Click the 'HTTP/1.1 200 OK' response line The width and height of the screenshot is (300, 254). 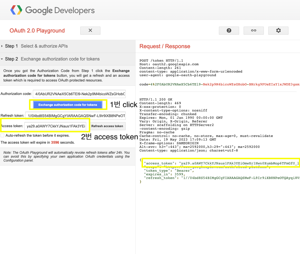pyautogui.click(x=156, y=99)
